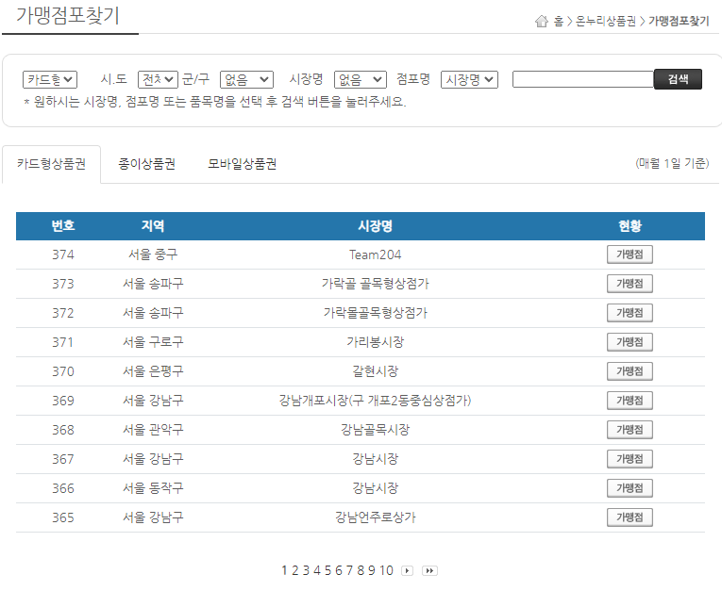Screen dimensions: 722x591
Task: Select market name 강남골목시장
Action: [x=376, y=430]
